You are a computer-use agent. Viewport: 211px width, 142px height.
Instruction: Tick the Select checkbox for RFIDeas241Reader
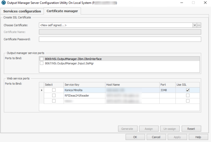click(54, 95)
